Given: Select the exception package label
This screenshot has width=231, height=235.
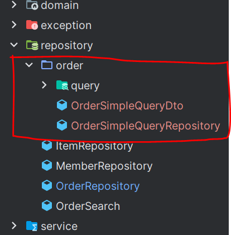Looking at the screenshot, I should point(66,26).
